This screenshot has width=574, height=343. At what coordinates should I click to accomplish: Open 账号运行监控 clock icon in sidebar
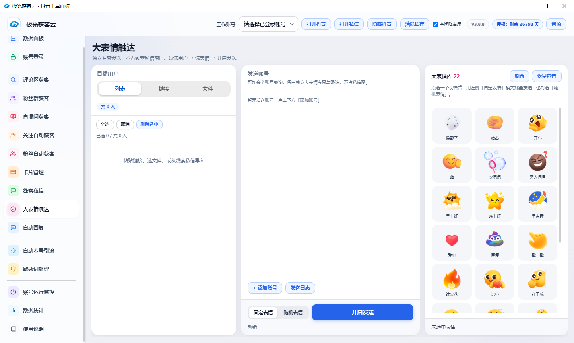click(x=13, y=292)
